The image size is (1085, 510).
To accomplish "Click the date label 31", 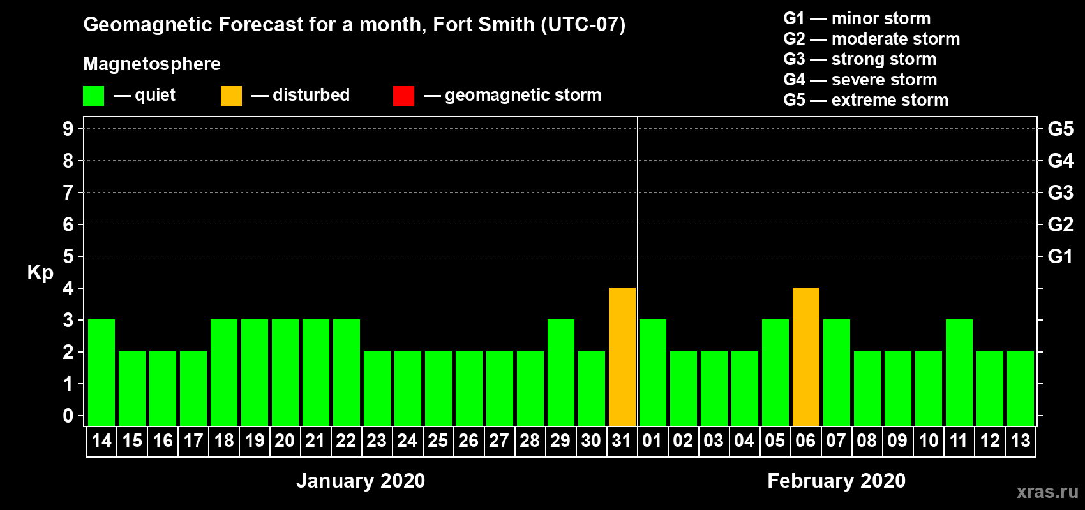I will point(622,441).
